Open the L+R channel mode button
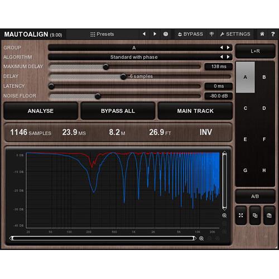 coord(255,51)
